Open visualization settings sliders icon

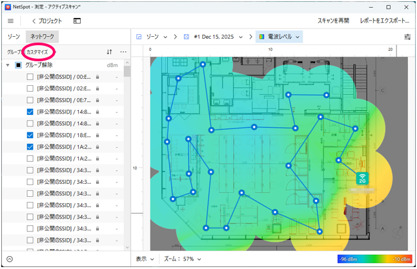pyautogui.click(x=407, y=37)
